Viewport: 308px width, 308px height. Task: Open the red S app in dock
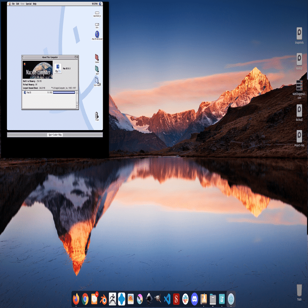(176, 299)
